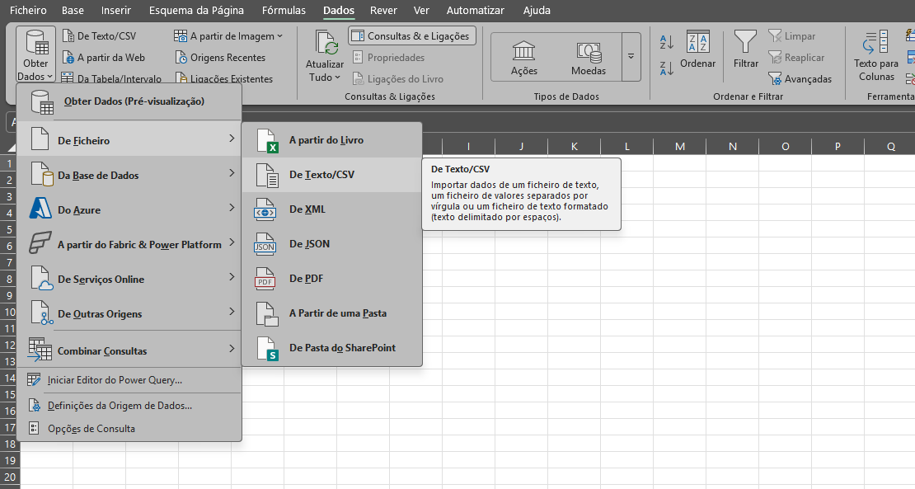Open the Ficheiro tab
This screenshot has width=915, height=489.
[x=28, y=10]
